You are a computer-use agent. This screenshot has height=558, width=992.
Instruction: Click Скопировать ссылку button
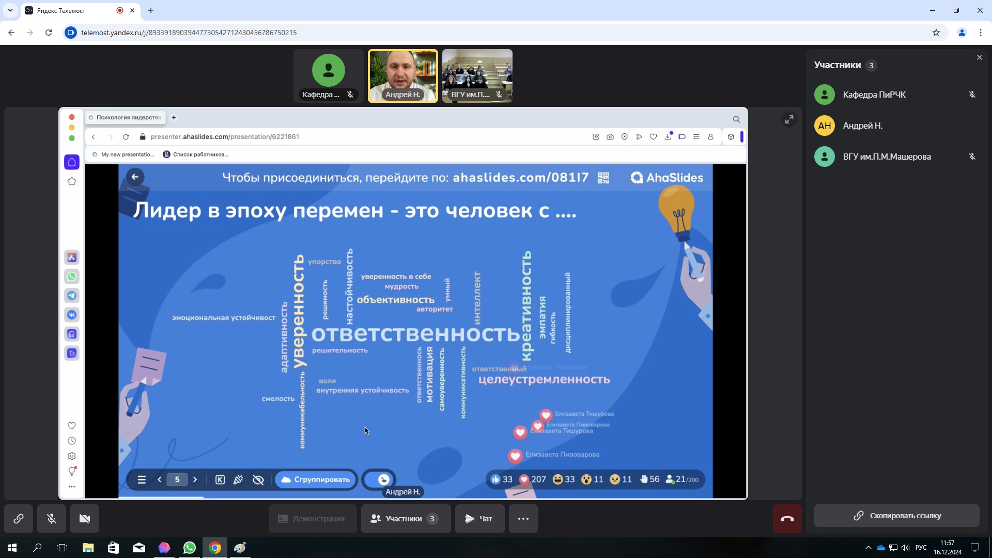[896, 516]
